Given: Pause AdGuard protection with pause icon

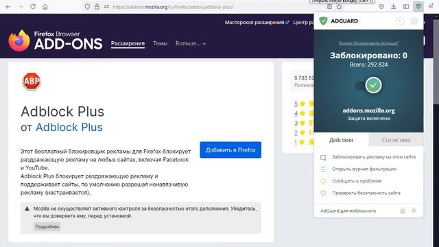Looking at the screenshot, I should click(x=400, y=21).
